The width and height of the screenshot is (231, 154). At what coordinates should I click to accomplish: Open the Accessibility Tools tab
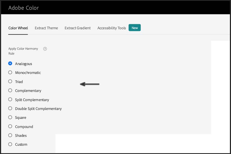[x=111, y=28]
